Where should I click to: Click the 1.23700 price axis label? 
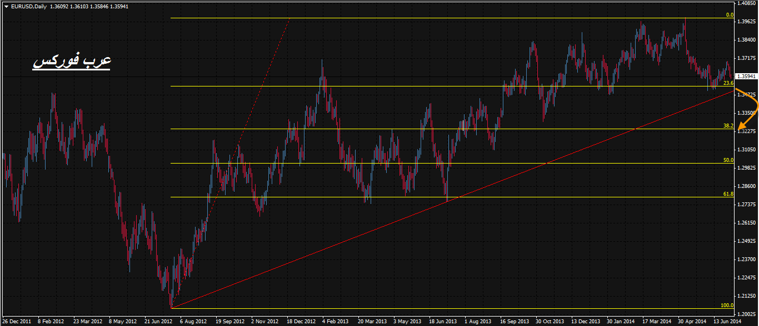747,259
